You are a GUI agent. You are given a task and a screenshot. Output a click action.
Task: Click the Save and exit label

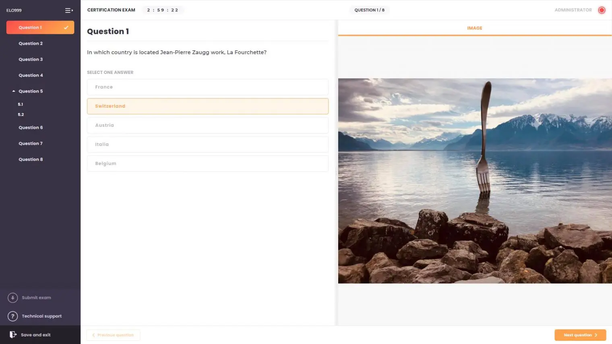pyautogui.click(x=36, y=335)
